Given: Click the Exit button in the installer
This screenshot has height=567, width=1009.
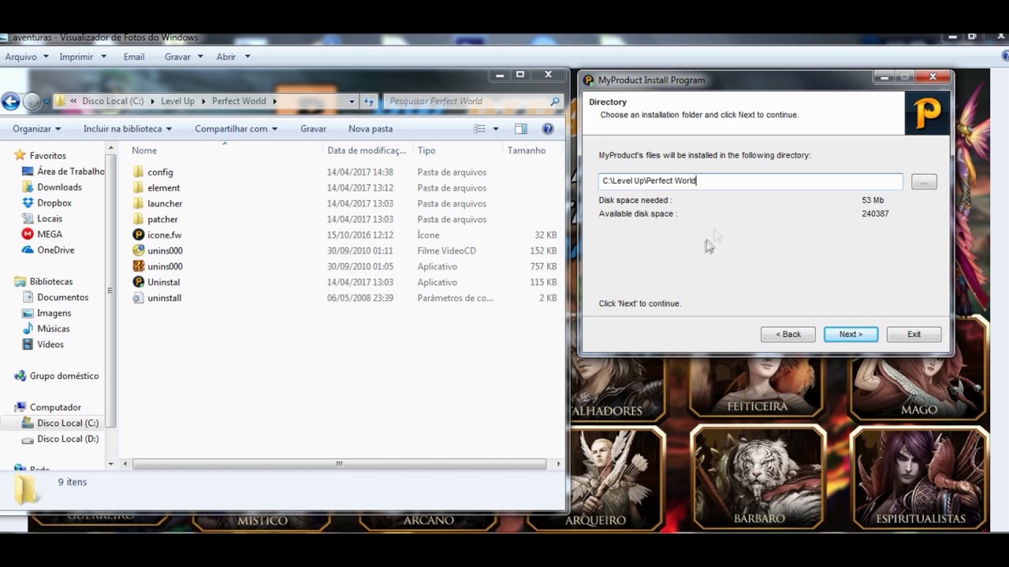Looking at the screenshot, I should coord(914,334).
